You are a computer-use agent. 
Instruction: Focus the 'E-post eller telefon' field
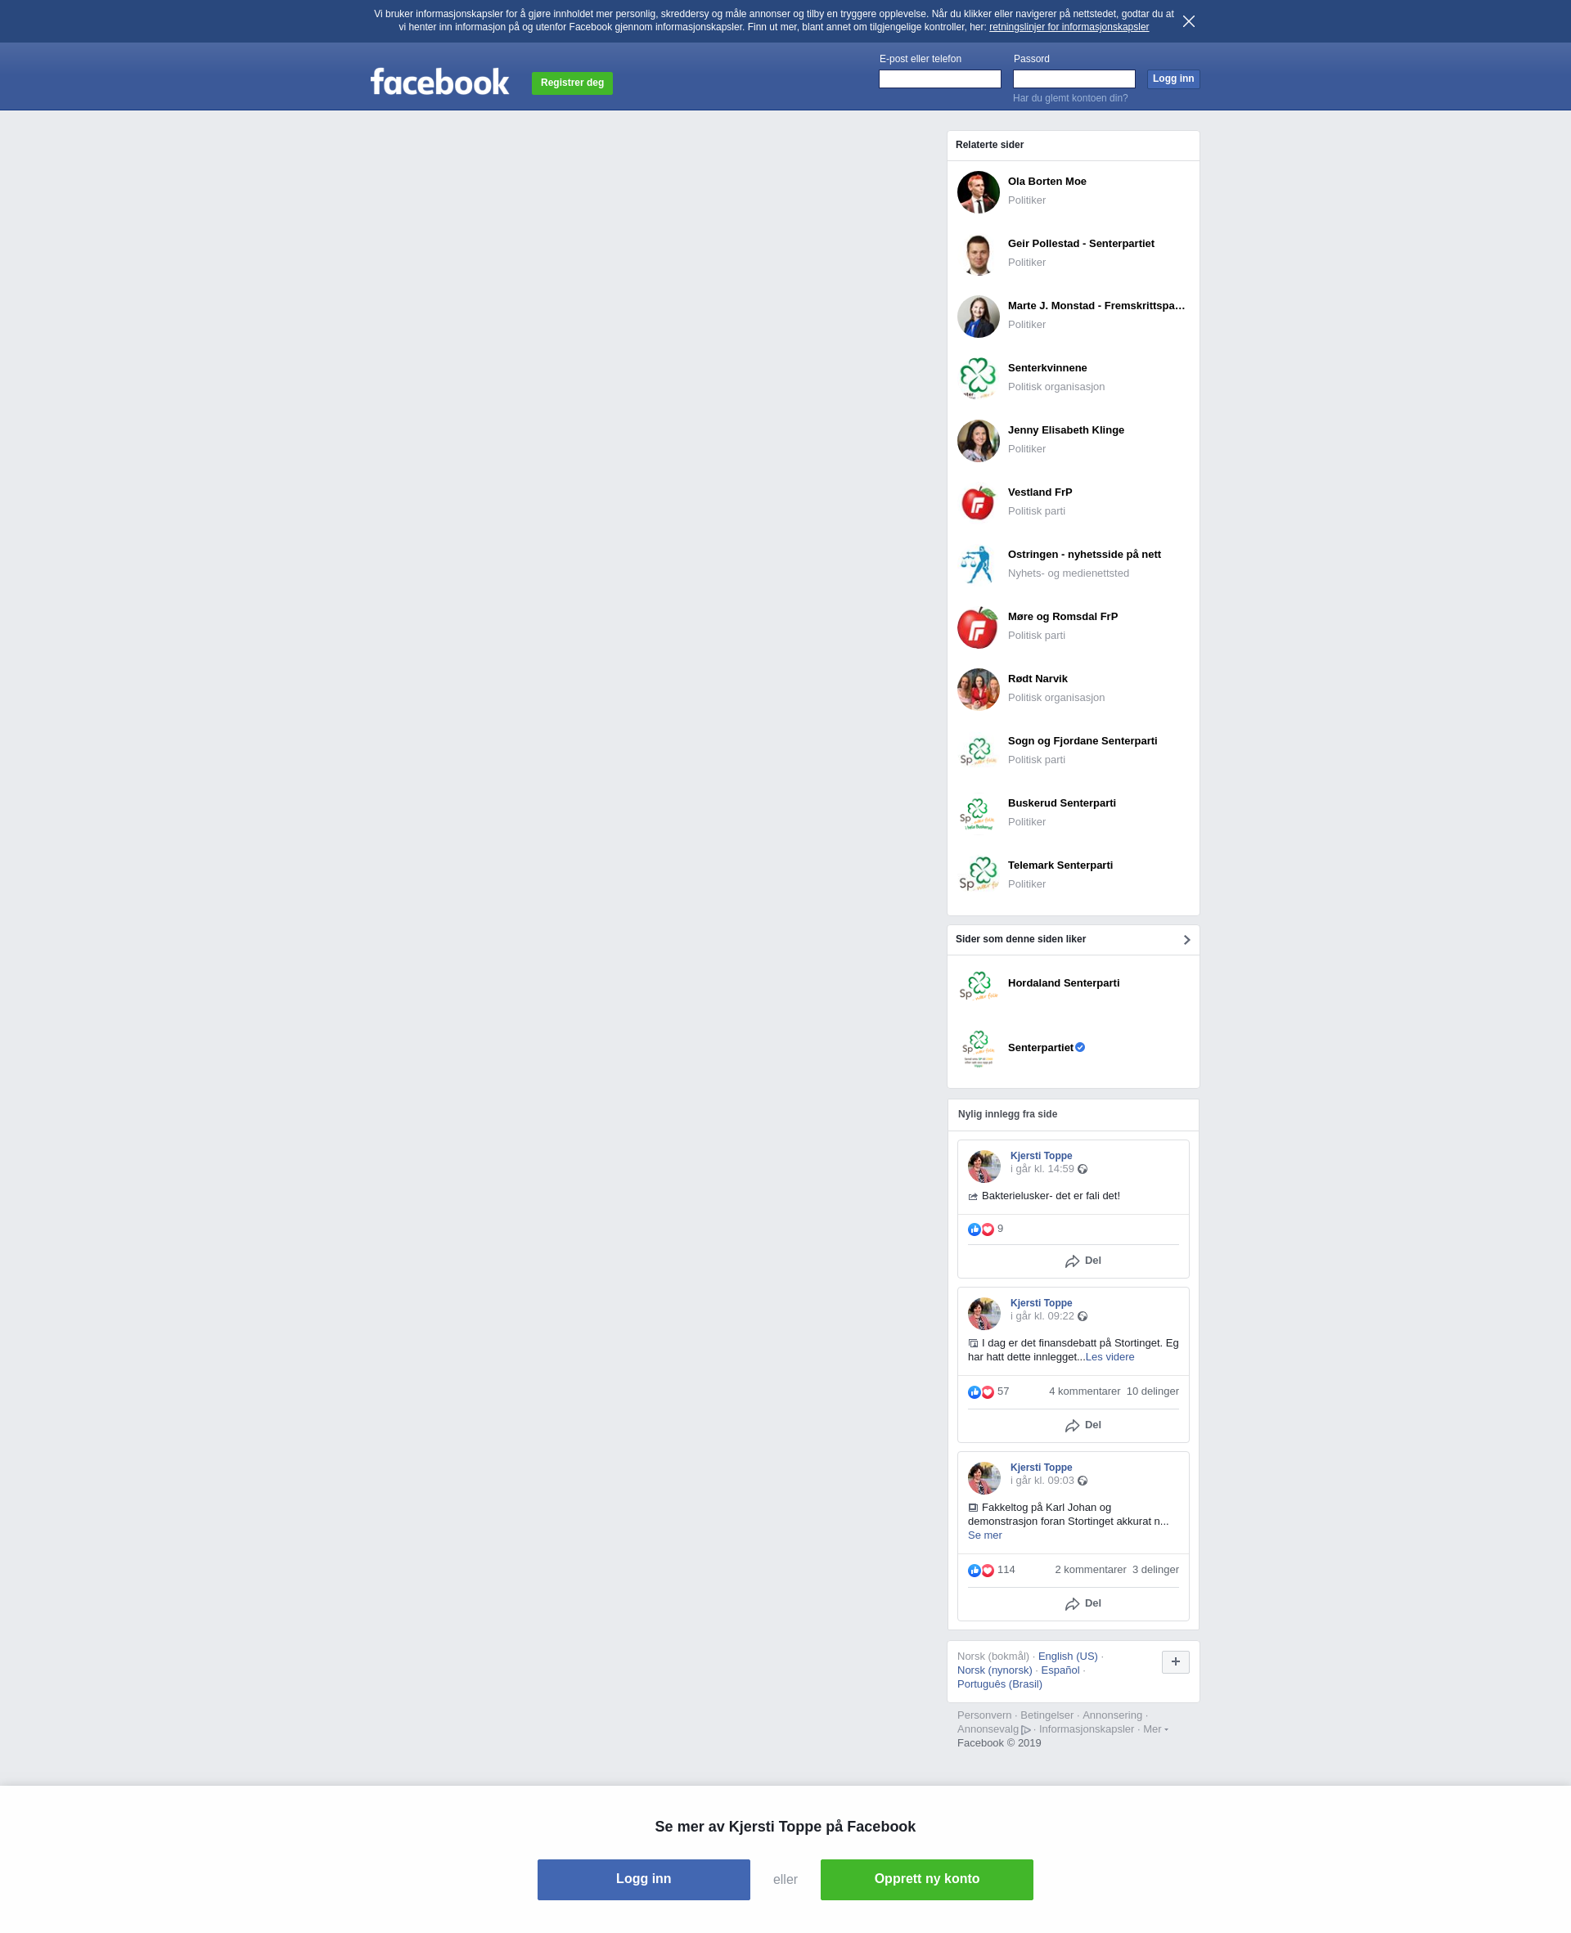point(939,79)
